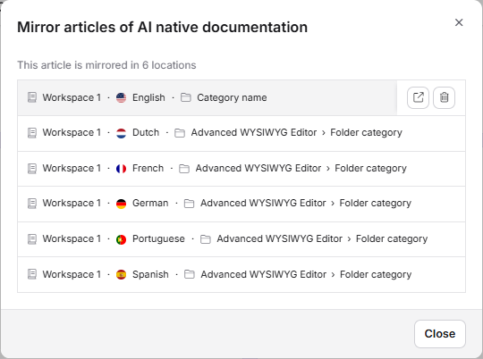Click 'Workspace 1' in the Spanish row
The image size is (483, 359).
72,275
